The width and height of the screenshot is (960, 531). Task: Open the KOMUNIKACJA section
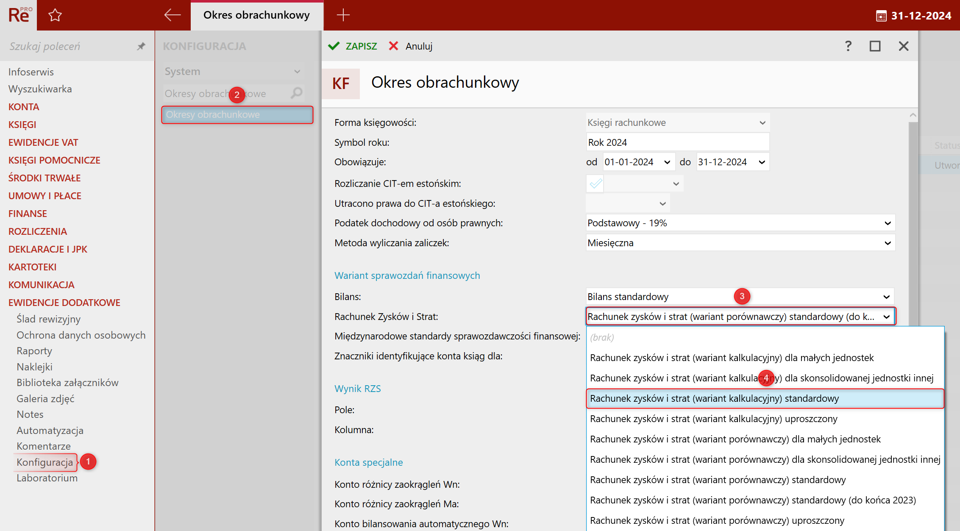coord(42,285)
